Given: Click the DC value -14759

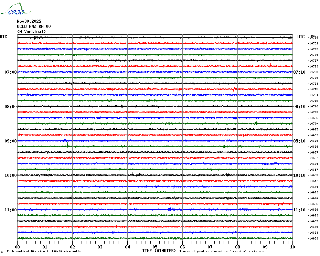Looking at the screenshot, I should tap(313, 38).
